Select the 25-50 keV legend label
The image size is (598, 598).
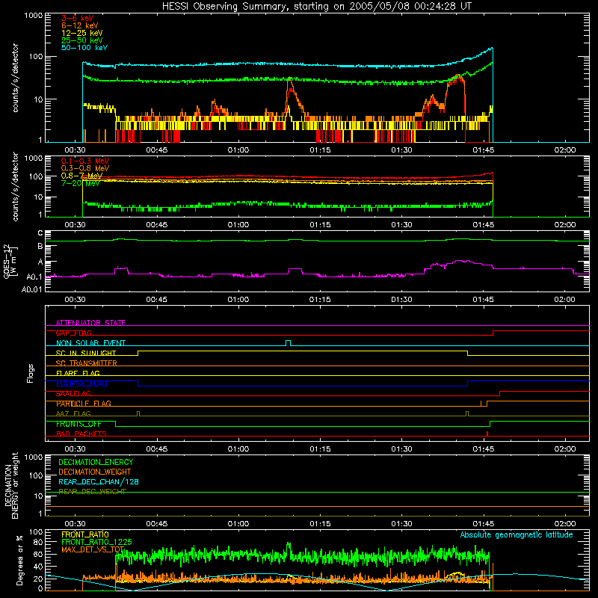point(81,40)
